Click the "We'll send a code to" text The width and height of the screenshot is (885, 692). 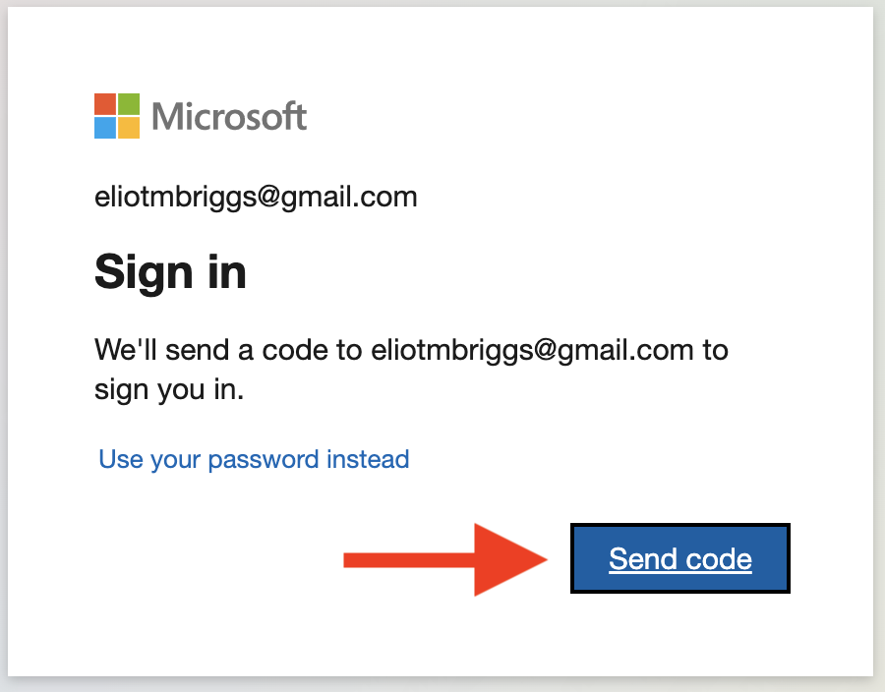(x=228, y=350)
